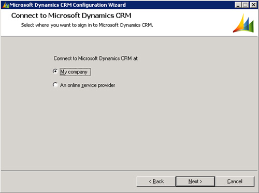Close the Configuration Wizard window
Screen dimensions: 259x193
tap(253, 5)
